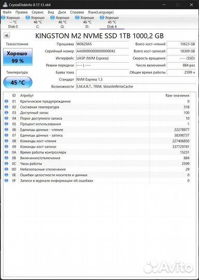Click the Raw-значения column header

tap(177, 95)
